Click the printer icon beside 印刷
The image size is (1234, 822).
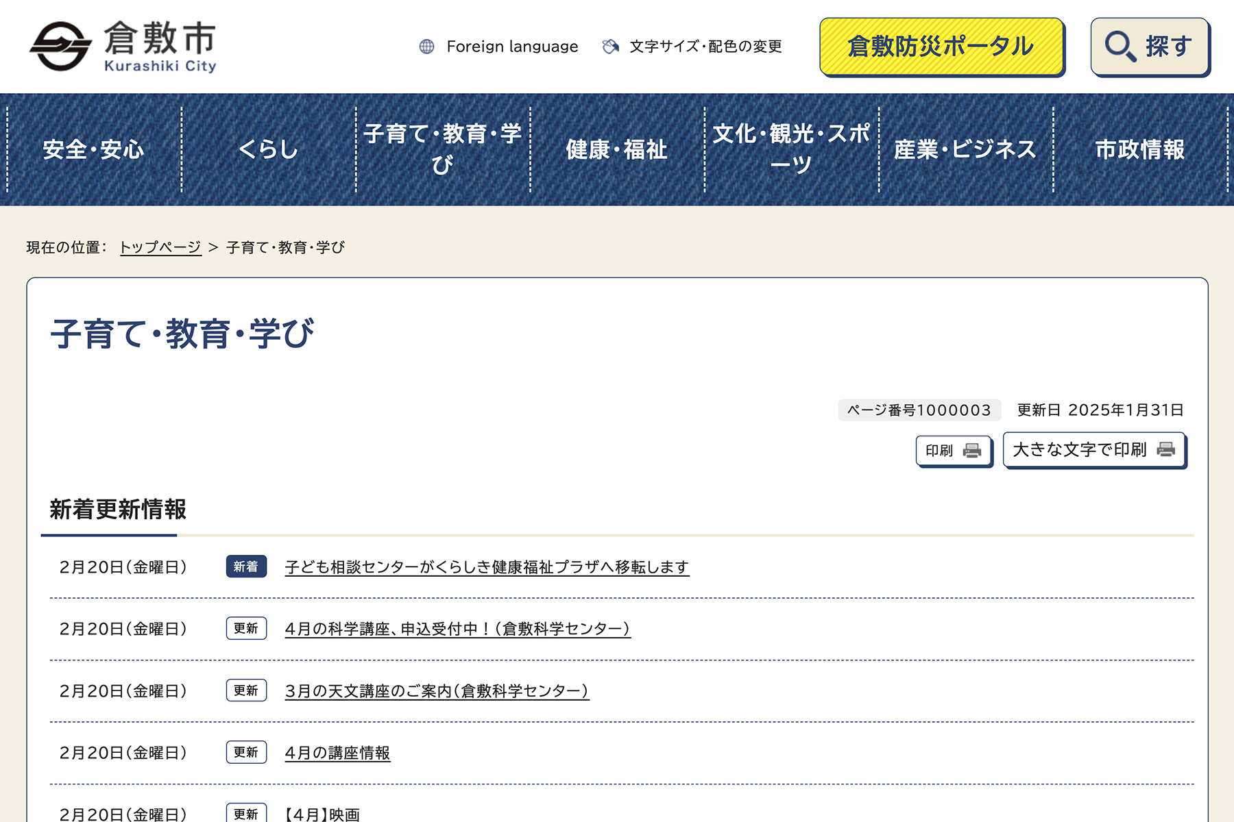point(972,451)
